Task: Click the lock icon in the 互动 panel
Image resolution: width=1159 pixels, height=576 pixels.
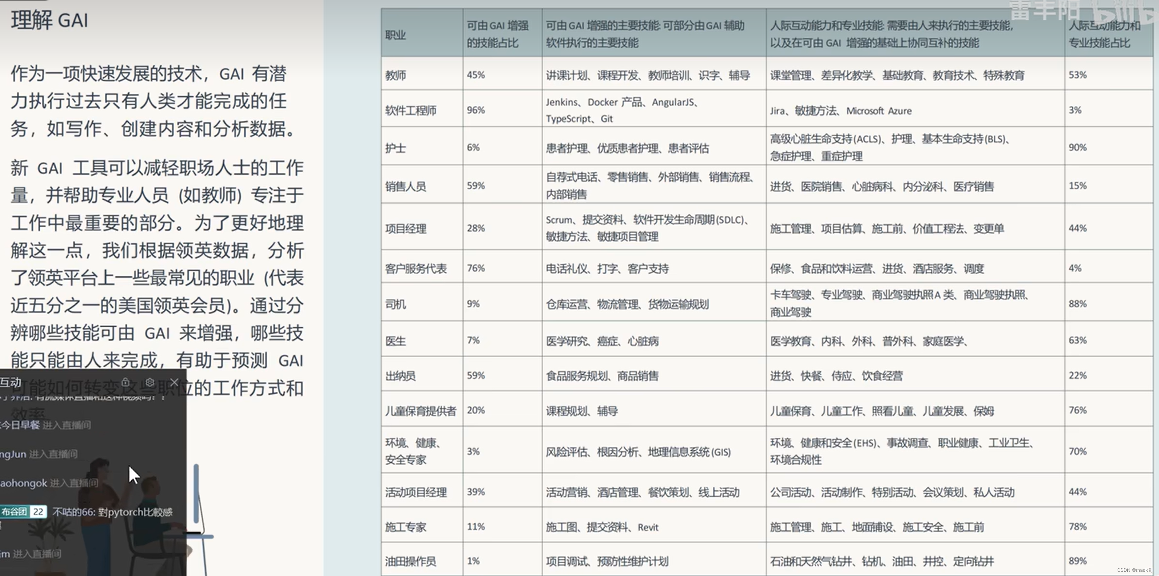Action: coord(126,382)
